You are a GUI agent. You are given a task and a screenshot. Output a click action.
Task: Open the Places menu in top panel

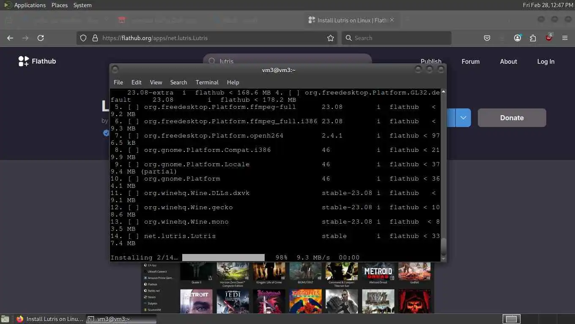pos(60,5)
